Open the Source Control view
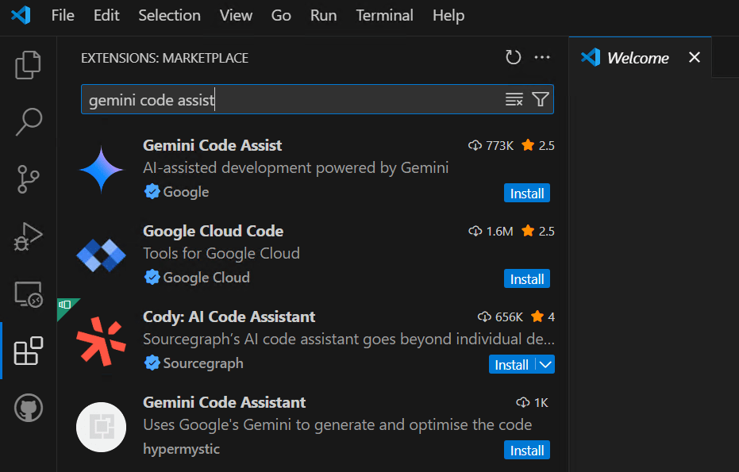This screenshot has width=739, height=472. [29, 179]
